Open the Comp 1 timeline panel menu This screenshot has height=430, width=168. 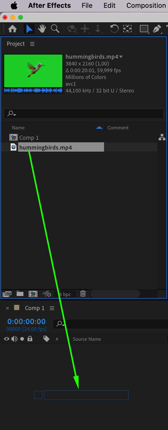point(52,308)
